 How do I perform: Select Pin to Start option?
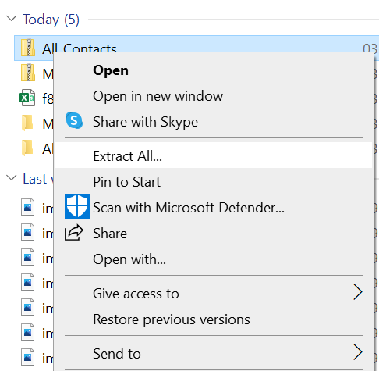[x=126, y=181]
